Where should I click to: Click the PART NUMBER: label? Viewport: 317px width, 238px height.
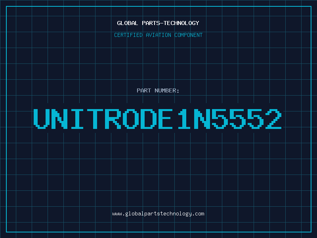[158, 90]
